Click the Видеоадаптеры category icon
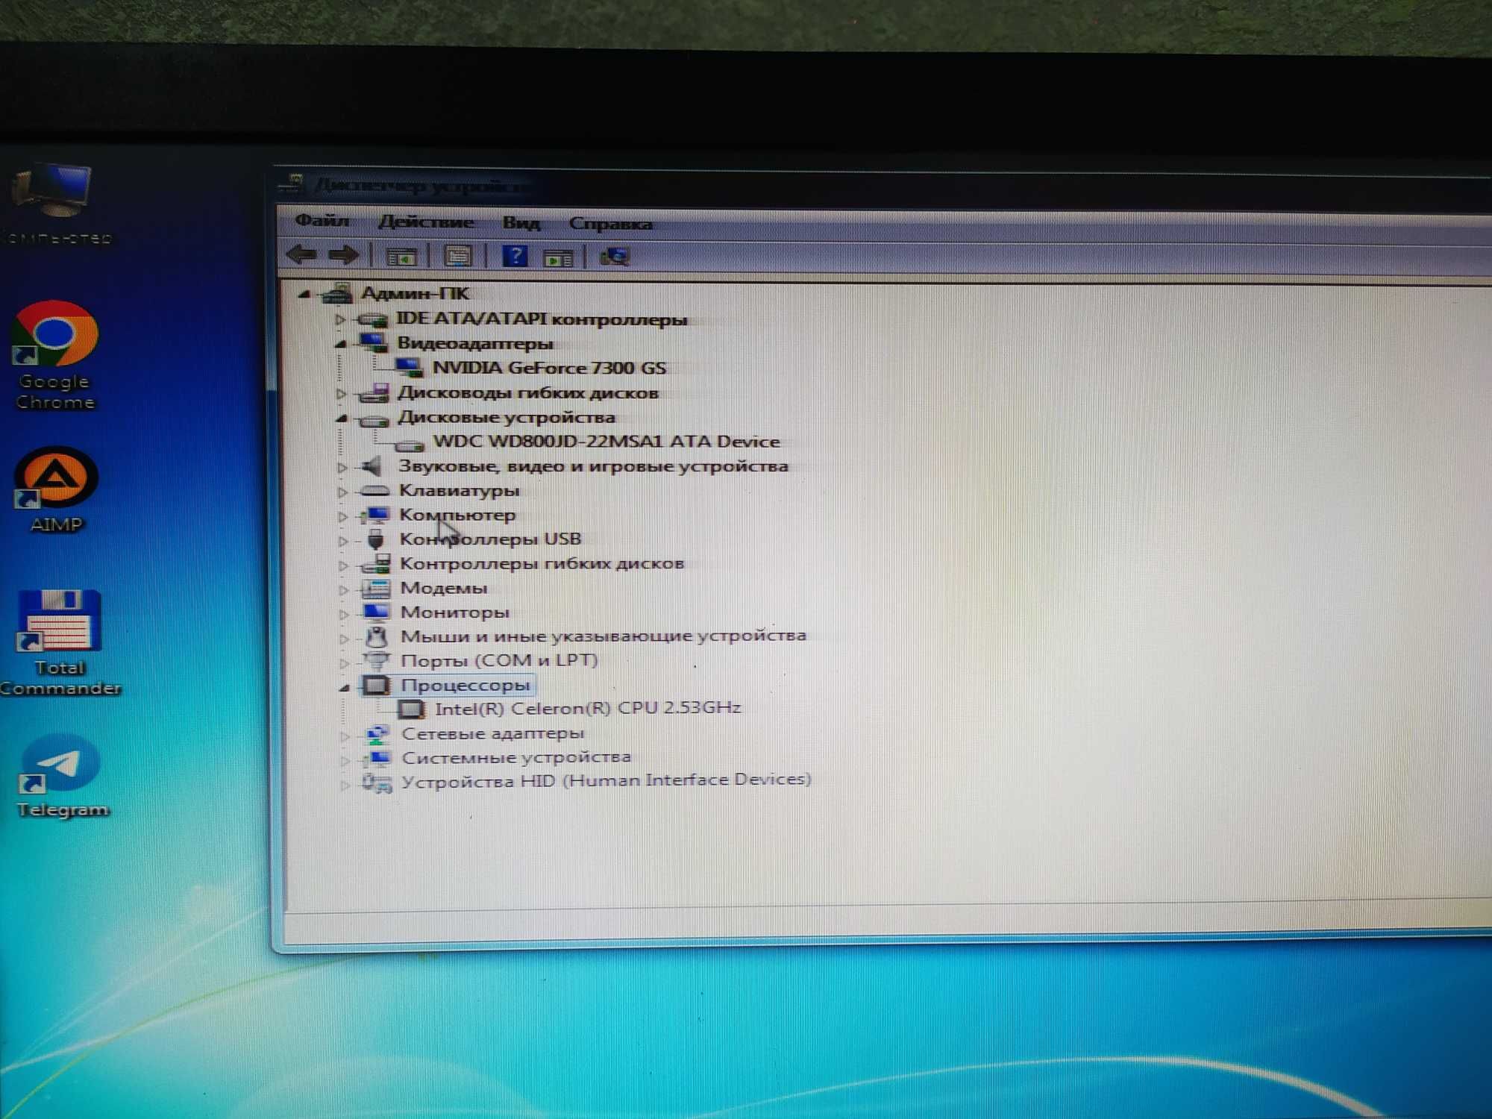1492x1119 pixels. point(373,343)
